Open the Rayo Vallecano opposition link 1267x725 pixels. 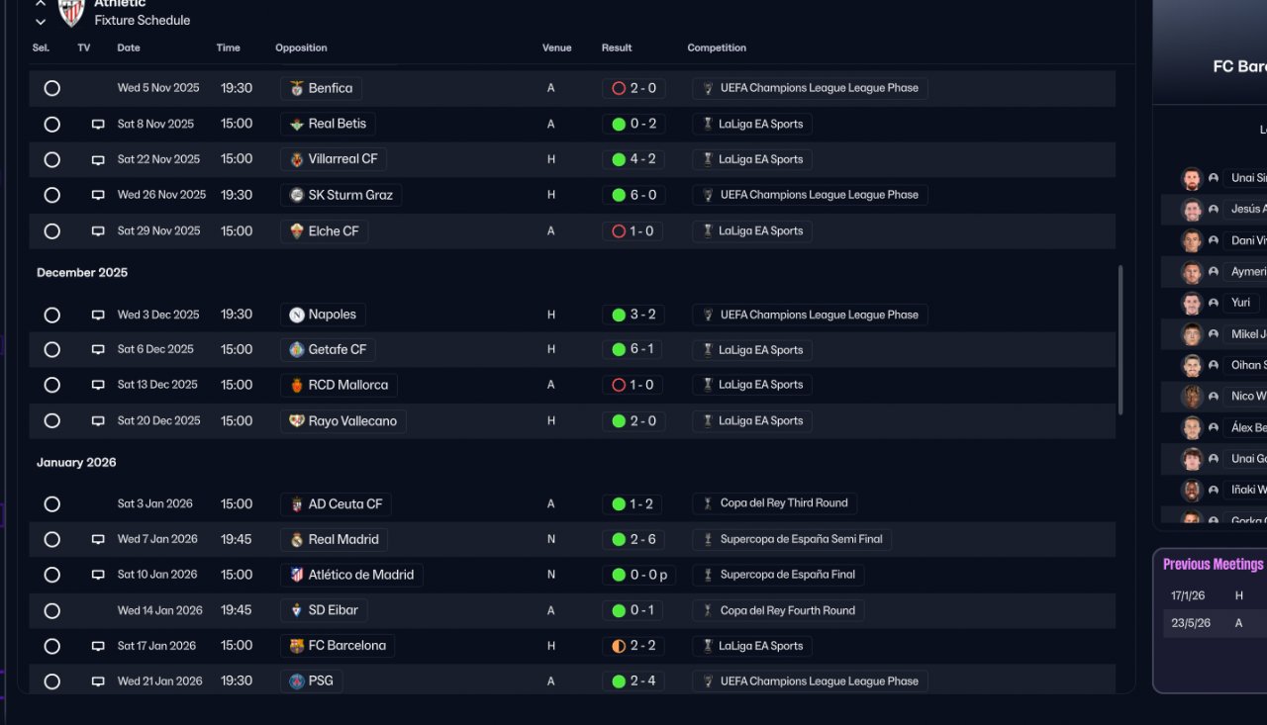tap(352, 421)
